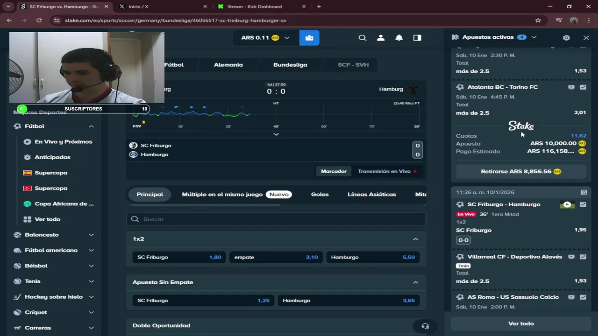The image size is (598, 336).
Task: Open En Vivo y Próximos sidebar link
Action: [58, 142]
